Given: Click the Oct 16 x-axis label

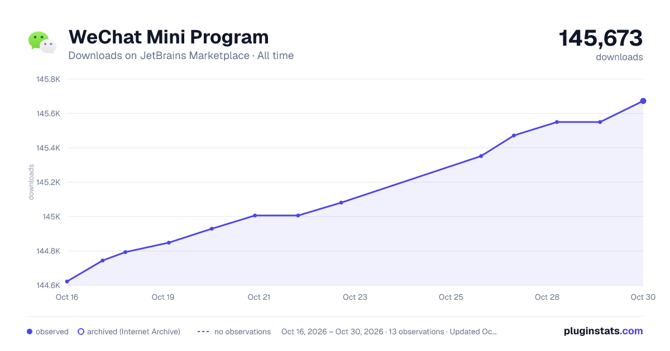Looking at the screenshot, I should pos(67,297).
